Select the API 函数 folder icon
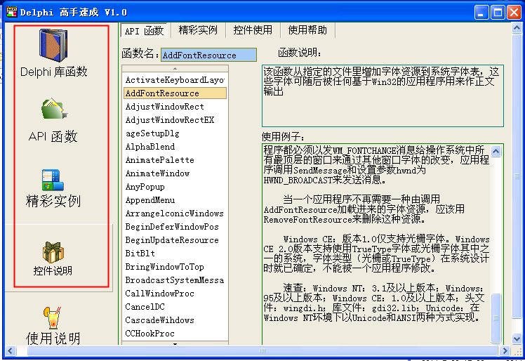Screen dimensions: 525x361 pos(54,109)
